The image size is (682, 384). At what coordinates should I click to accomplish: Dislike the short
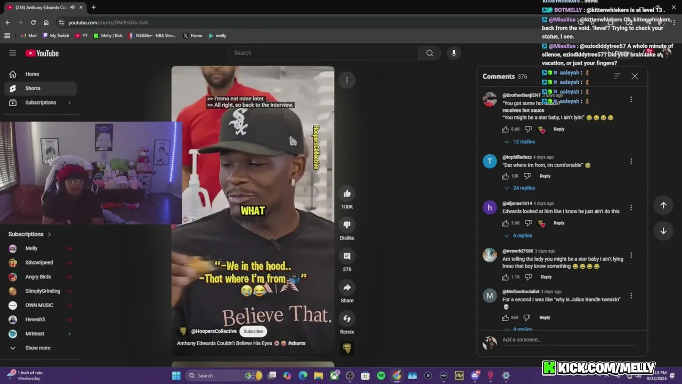pos(347,225)
